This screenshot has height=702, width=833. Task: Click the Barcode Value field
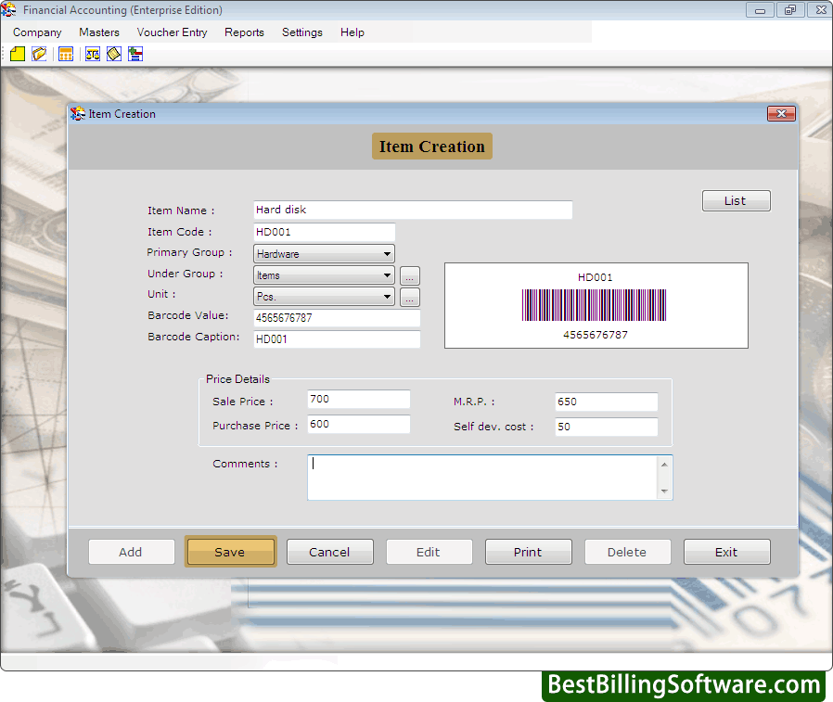tap(337, 318)
